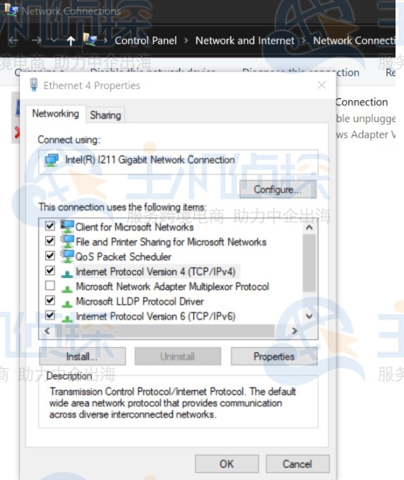404x480 pixels.
Task: Toggle Internet Protocol Version 4 checkbox
Action: click(50, 271)
